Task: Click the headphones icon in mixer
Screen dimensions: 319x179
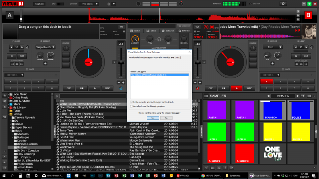Action: point(159,39)
